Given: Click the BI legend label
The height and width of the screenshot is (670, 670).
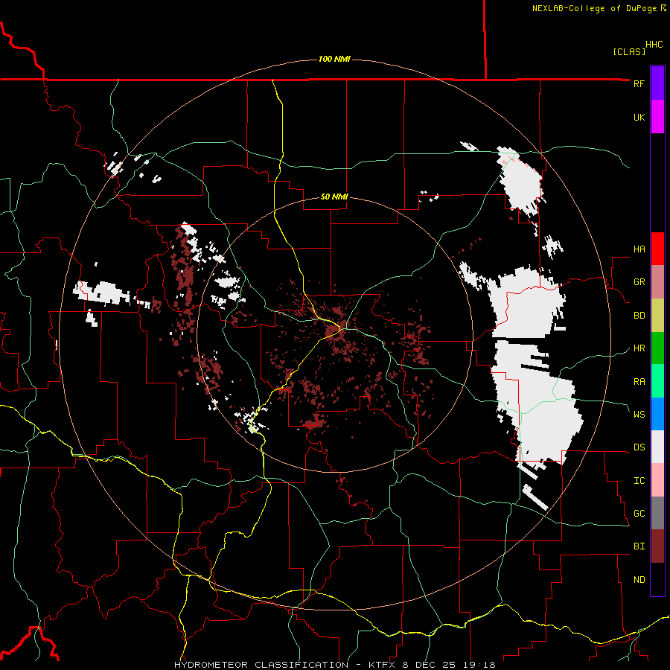Looking at the screenshot, I should tap(639, 546).
